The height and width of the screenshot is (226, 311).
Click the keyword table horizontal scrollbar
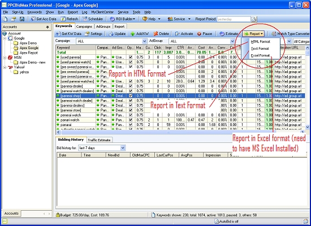click(180, 132)
